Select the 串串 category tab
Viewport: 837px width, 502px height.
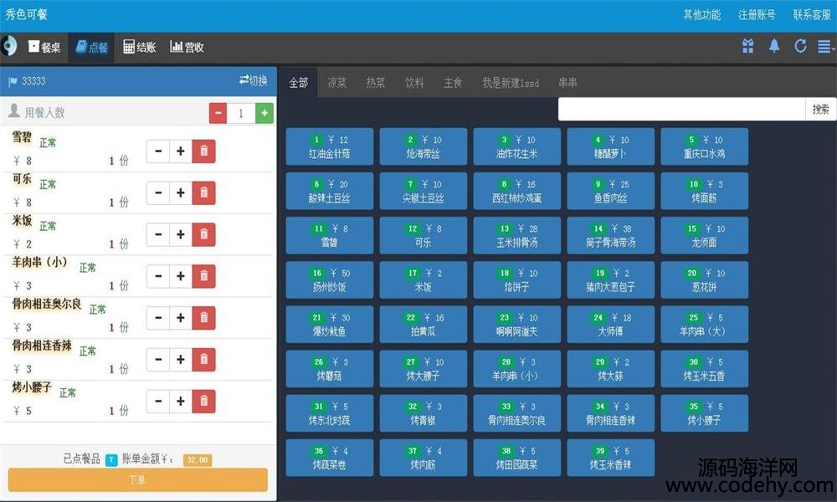pyautogui.click(x=567, y=83)
